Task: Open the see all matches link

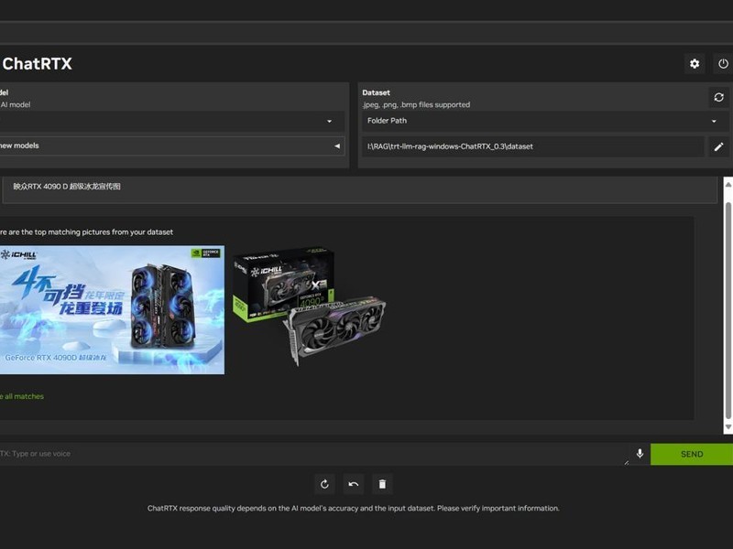Action: pos(22,396)
